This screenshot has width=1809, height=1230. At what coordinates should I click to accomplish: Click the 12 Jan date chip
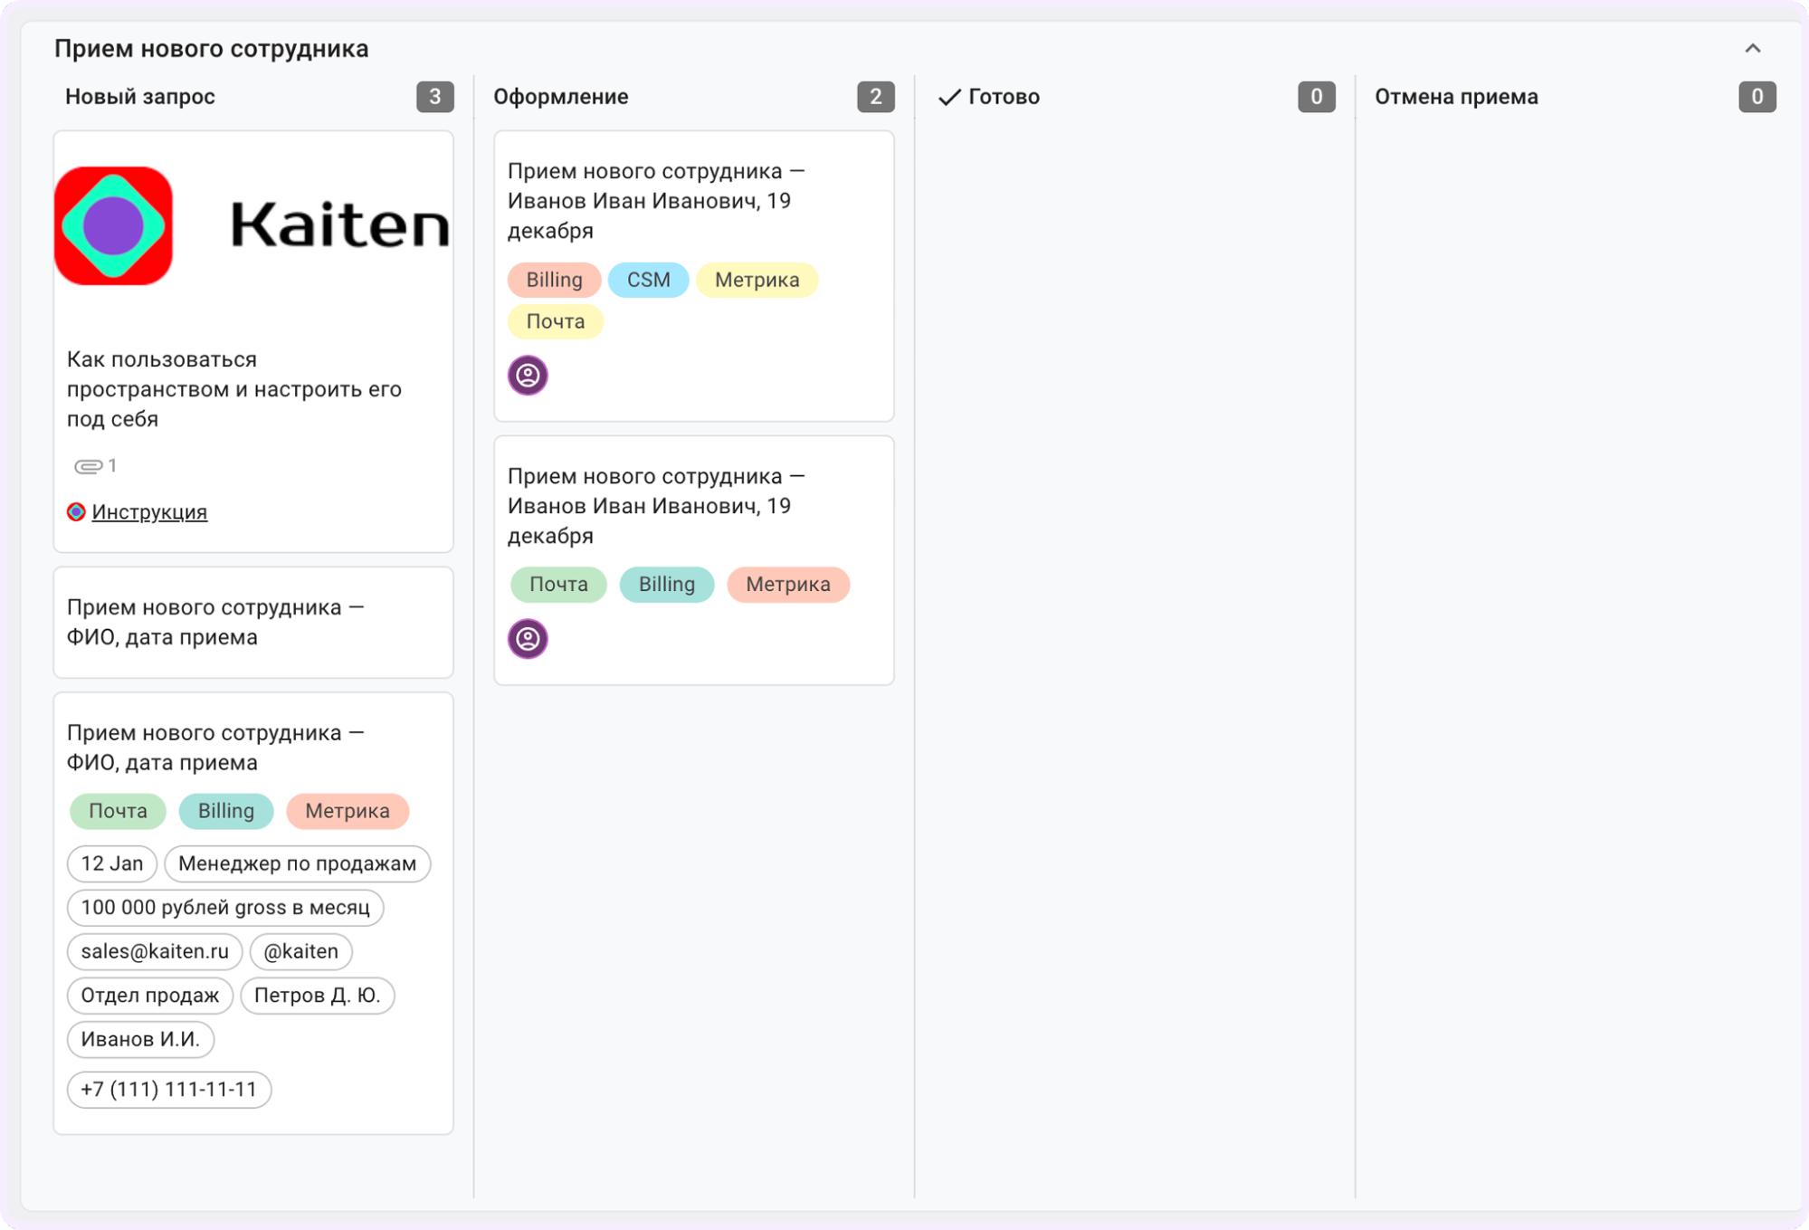click(x=111, y=863)
